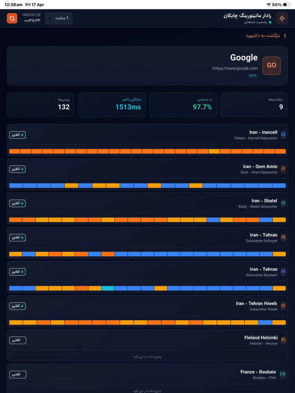
Task: Tap the lightning bolt radar logo
Action: (282, 19)
